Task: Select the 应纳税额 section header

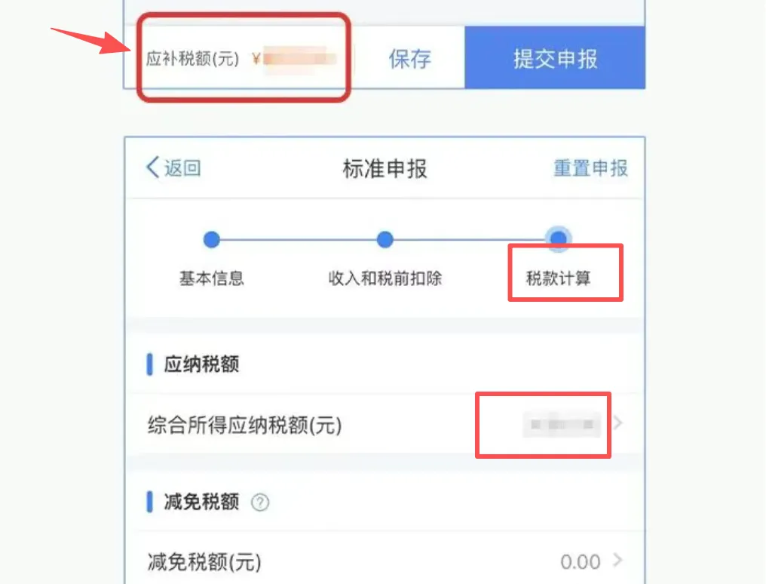Action: pyautogui.click(x=201, y=364)
